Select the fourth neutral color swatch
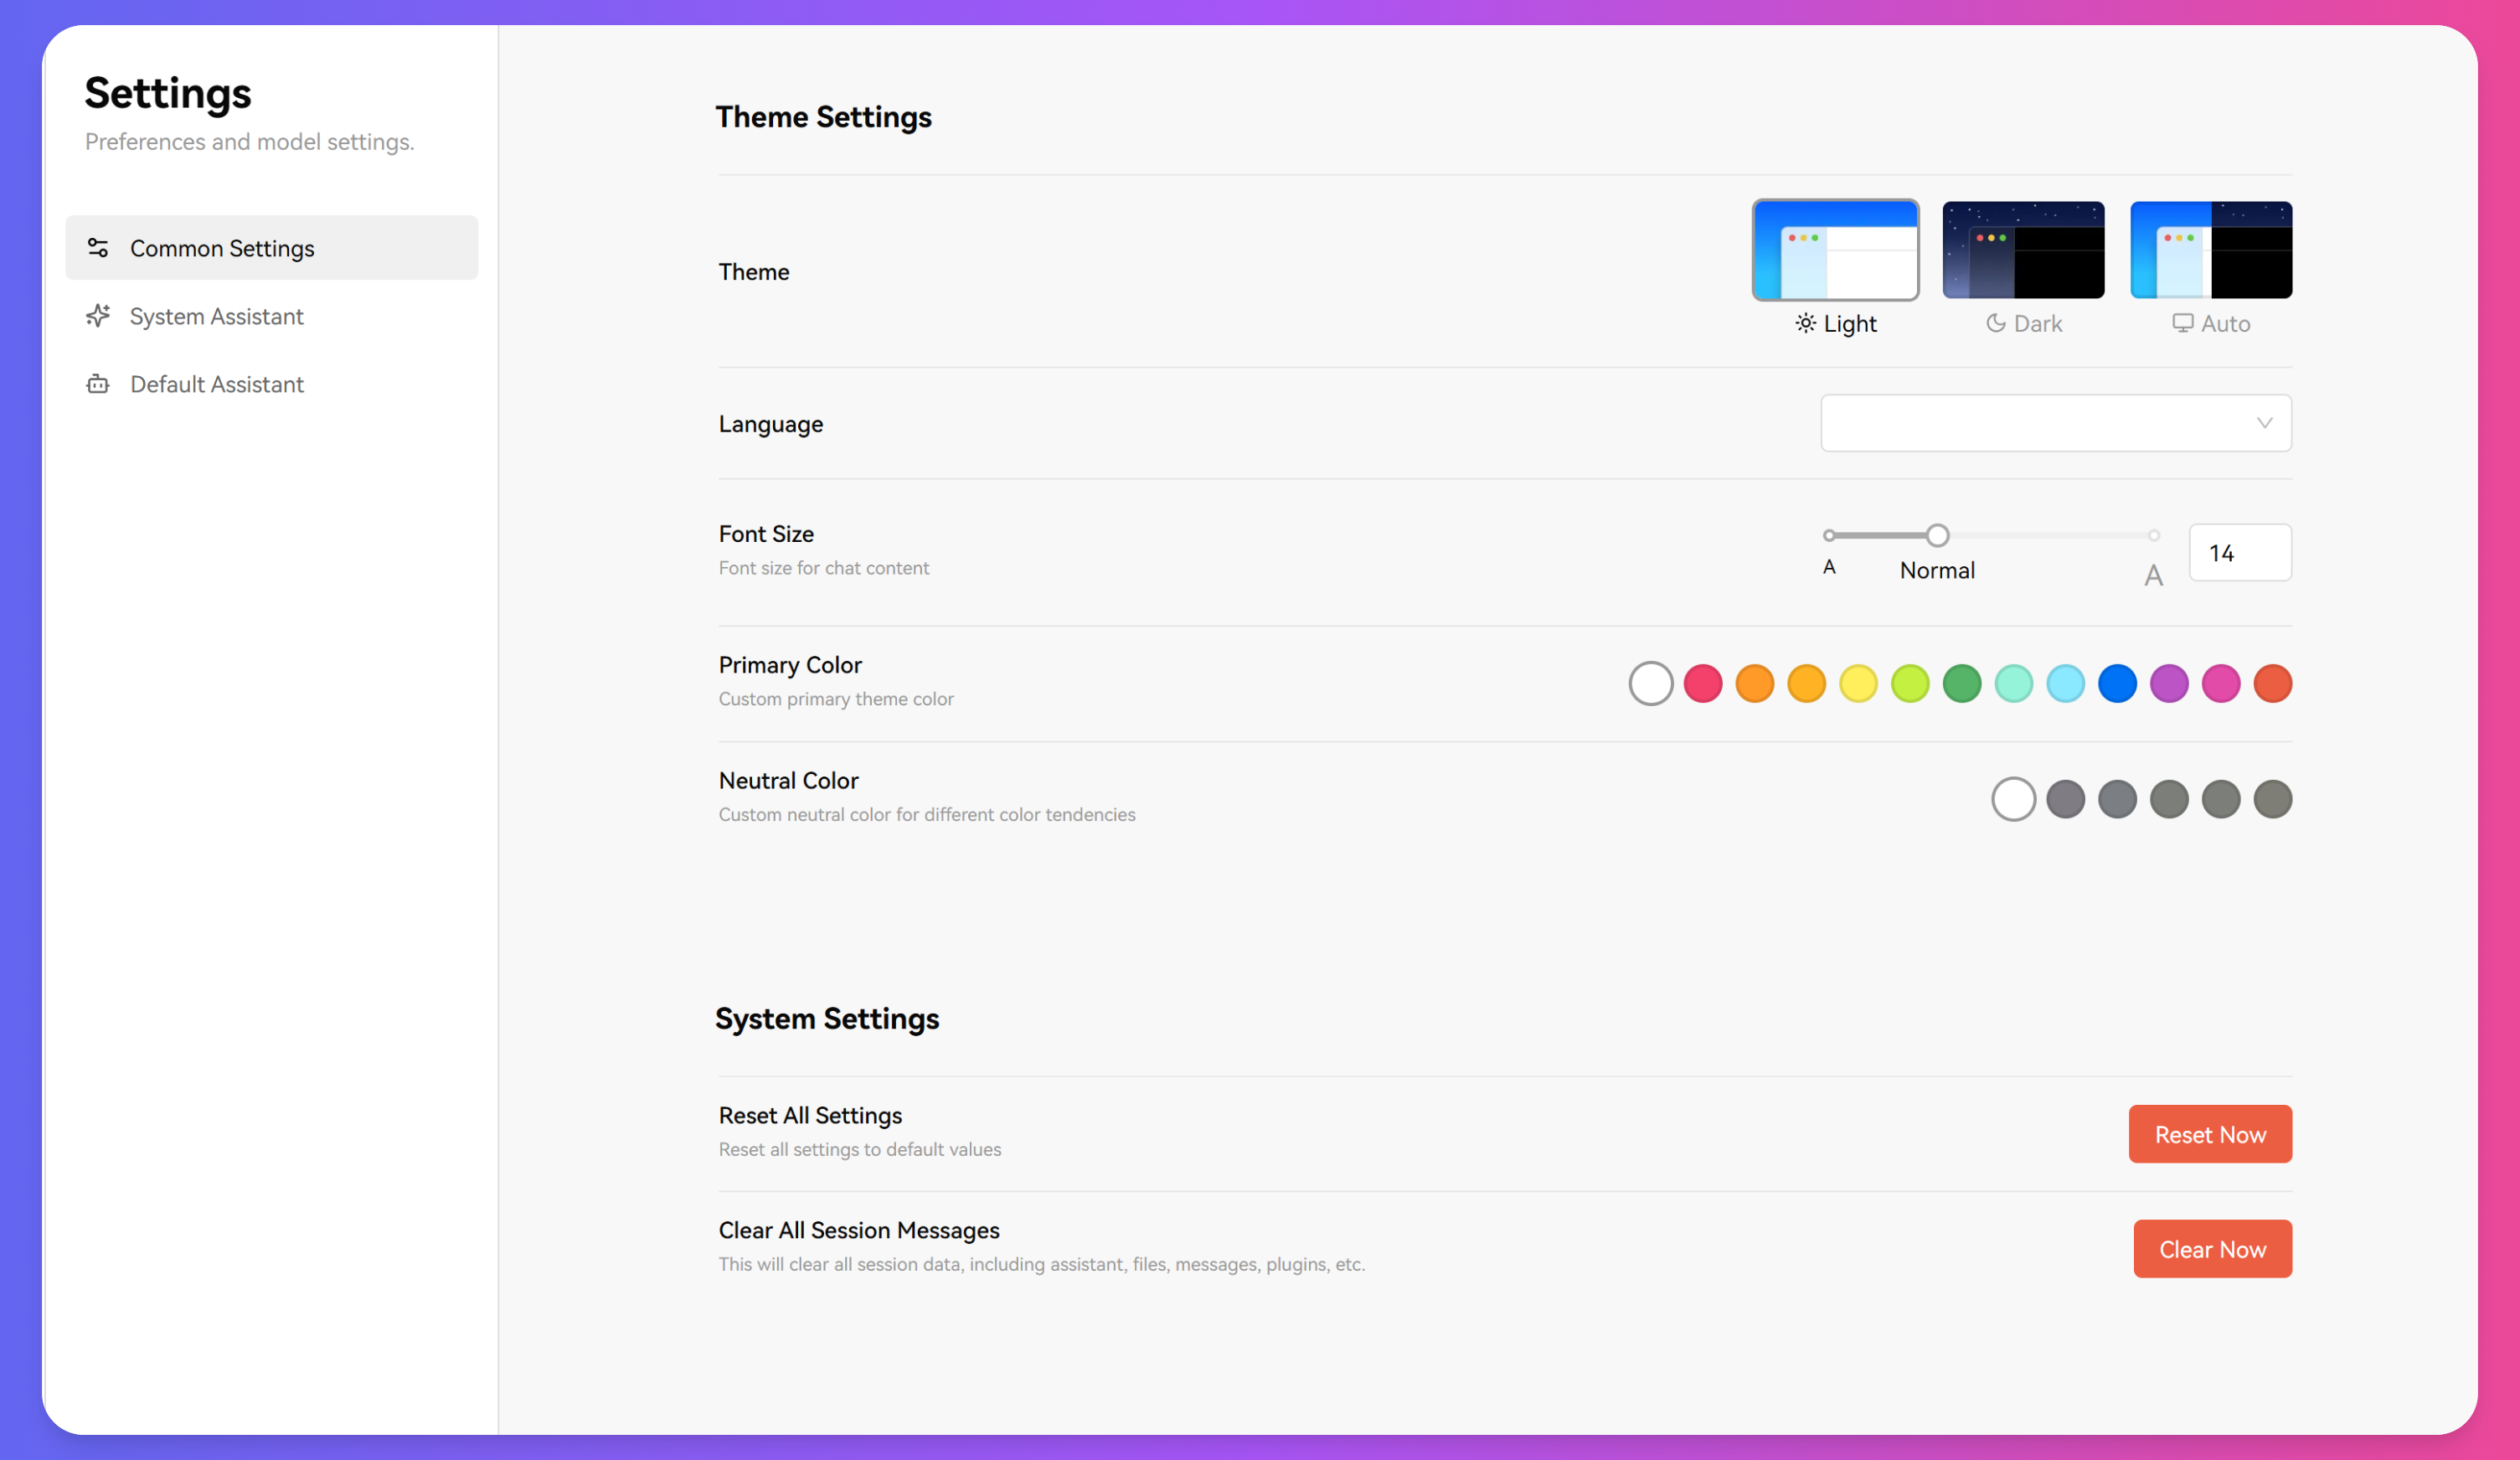This screenshot has width=2520, height=1460. [2169, 799]
